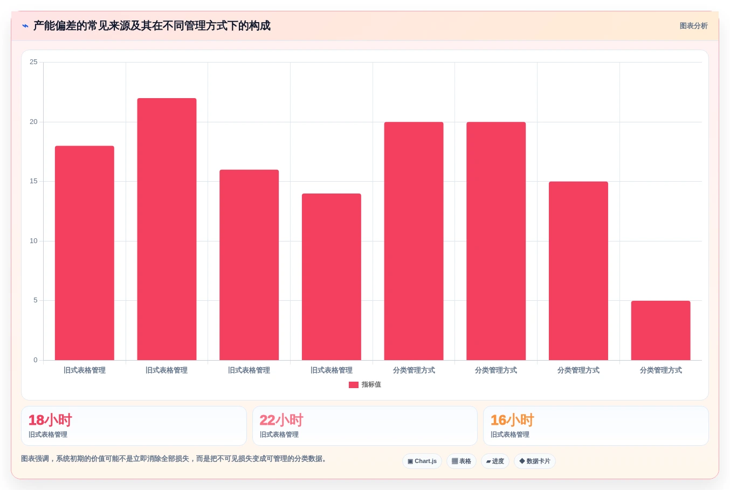Click the y-axis tick label 15
The width and height of the screenshot is (730, 490).
33,181
